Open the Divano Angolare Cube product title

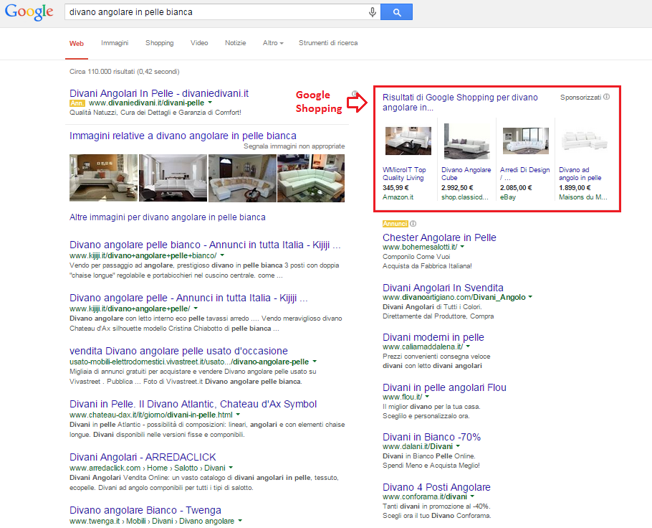466,174
